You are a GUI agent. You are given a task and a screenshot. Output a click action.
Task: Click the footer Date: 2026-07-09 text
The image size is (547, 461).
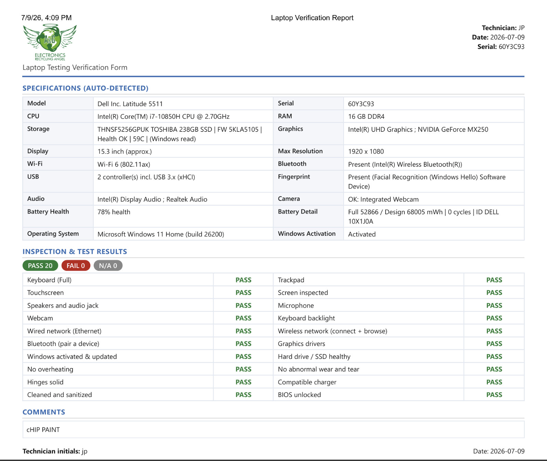(x=499, y=451)
